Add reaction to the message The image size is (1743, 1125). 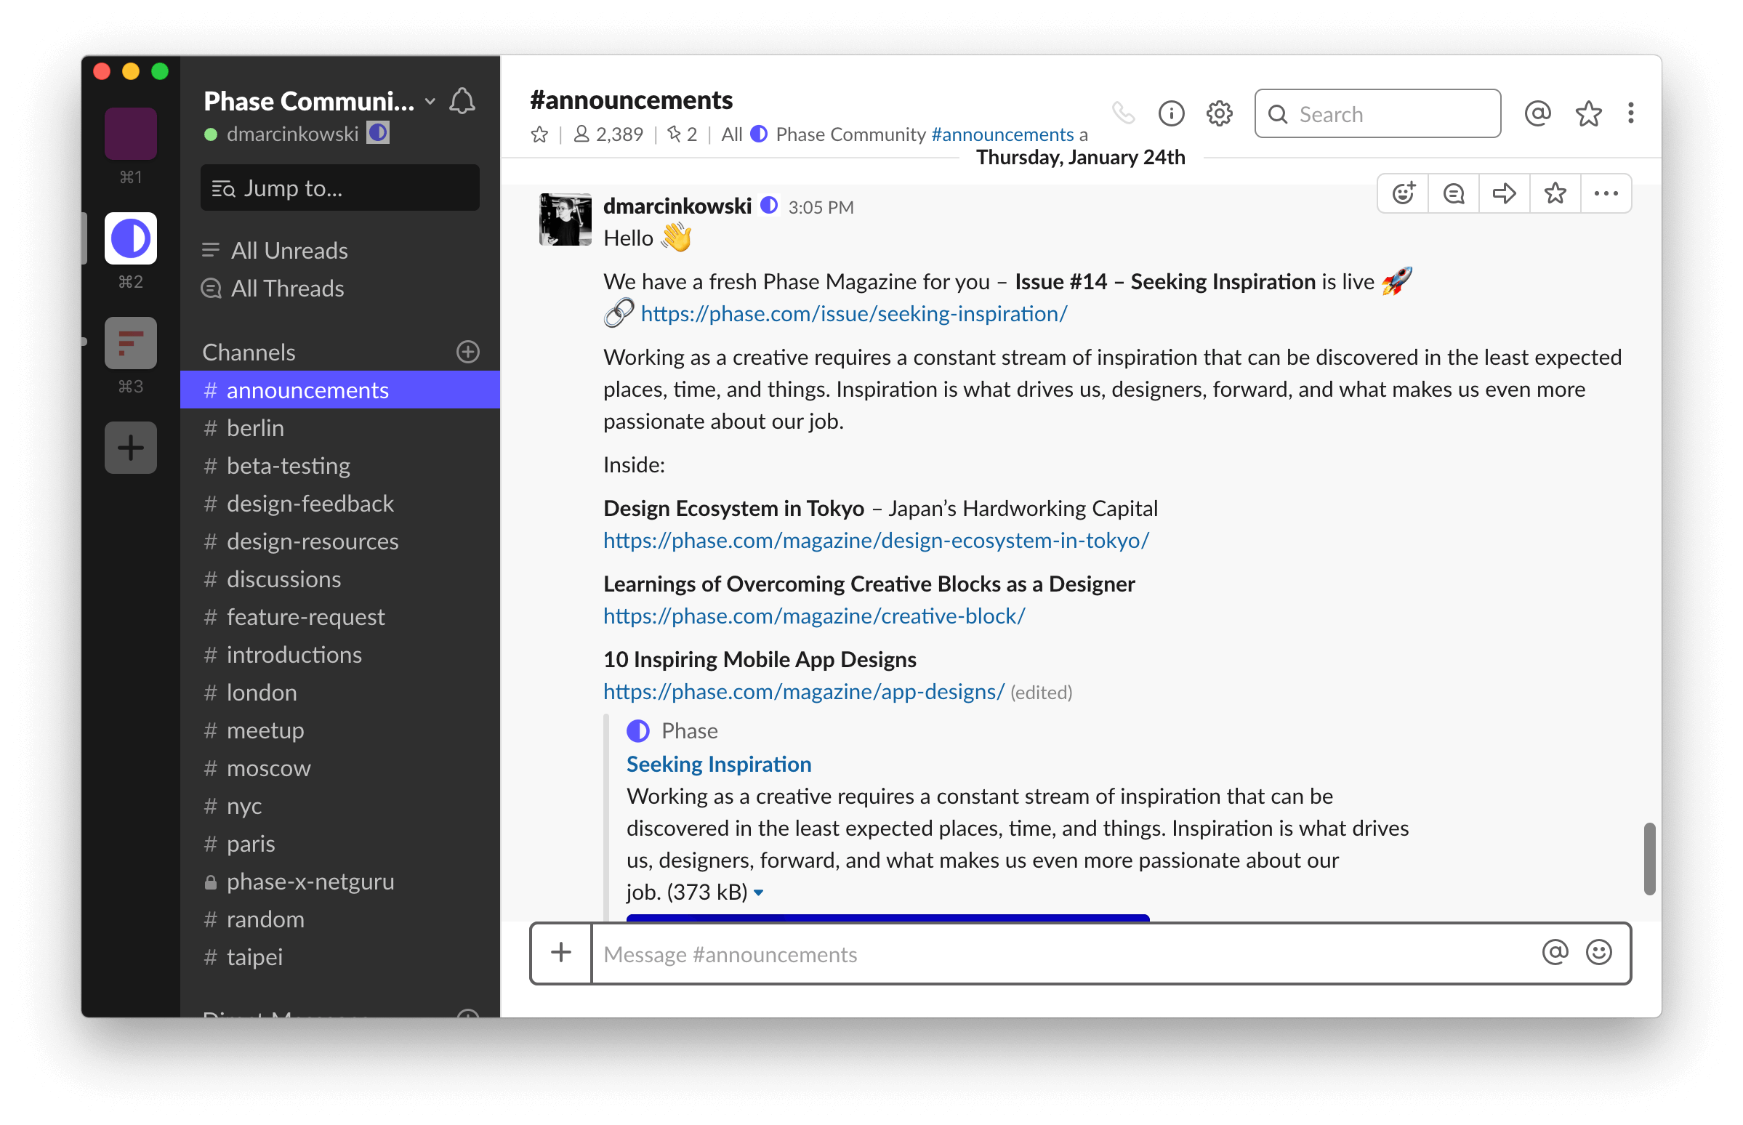(x=1403, y=193)
